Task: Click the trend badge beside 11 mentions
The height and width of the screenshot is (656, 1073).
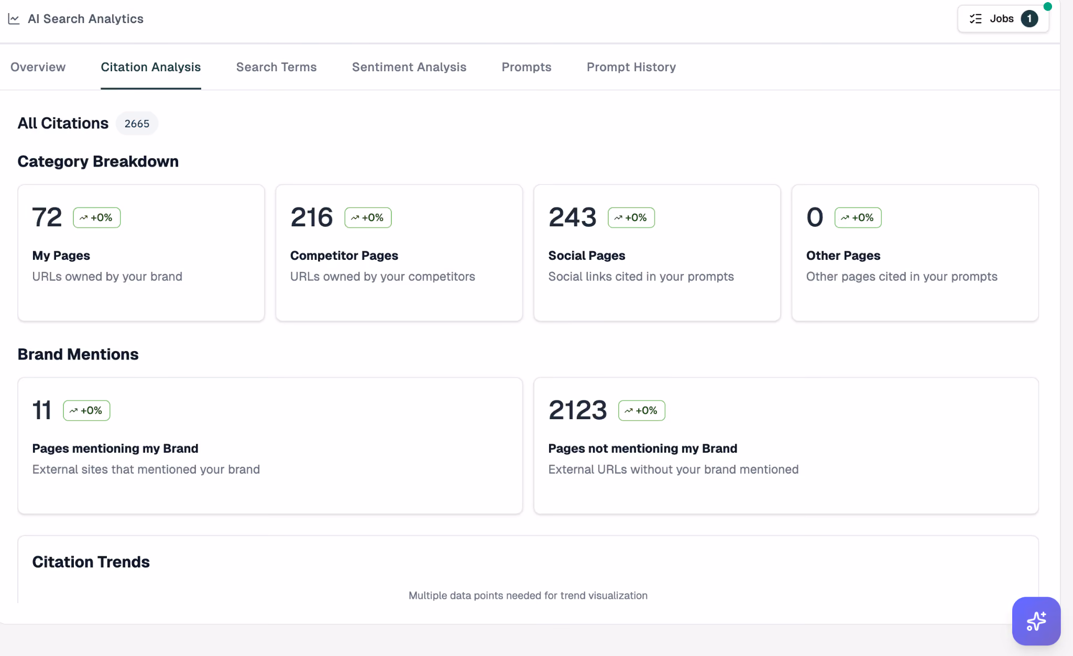Action: (x=87, y=410)
